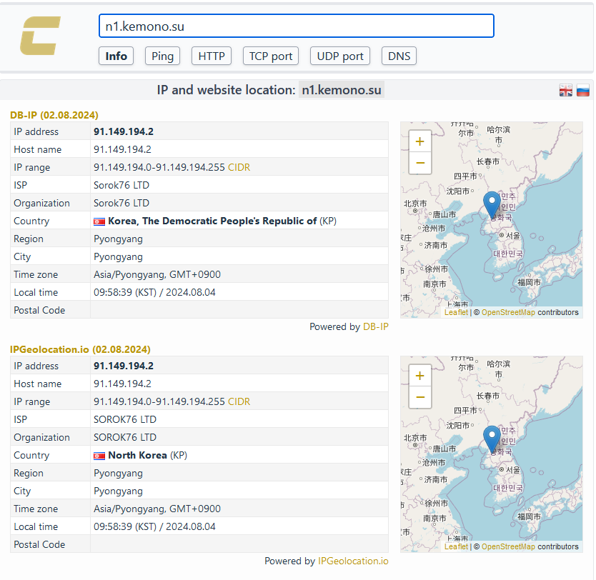Click the IPGeolocation.io (02.08.2024) heading

80,349
